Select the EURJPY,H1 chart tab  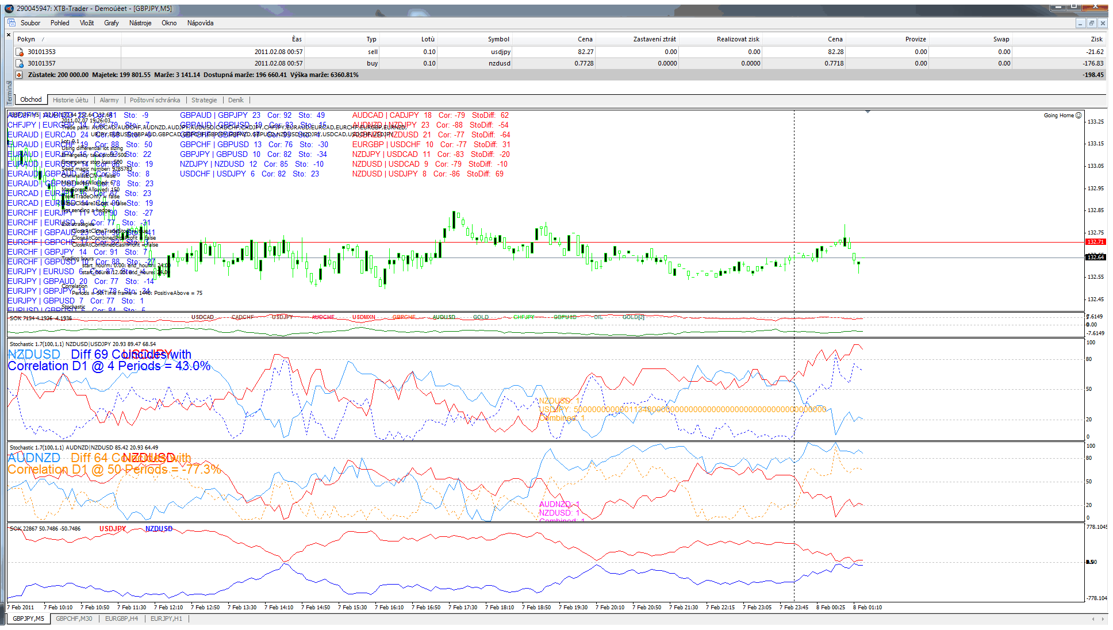166,619
